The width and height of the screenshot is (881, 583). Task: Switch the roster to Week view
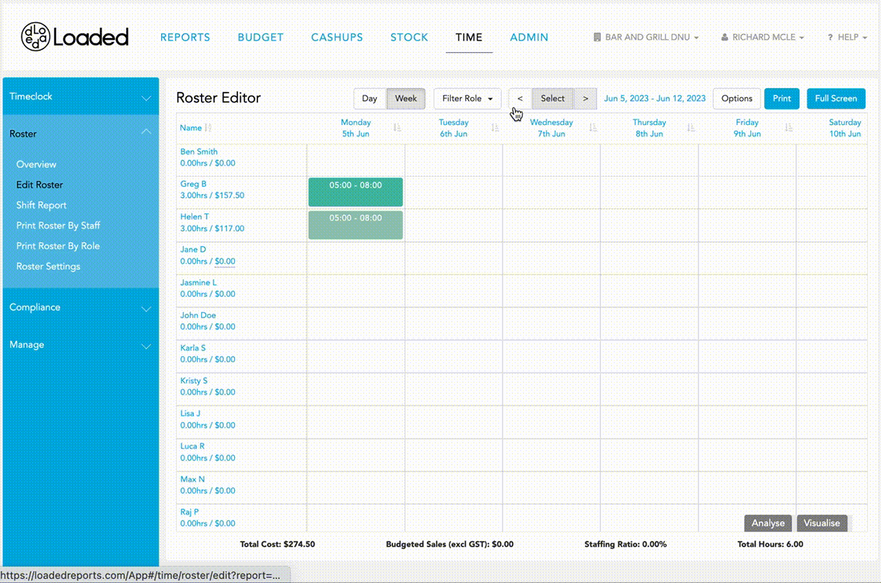[406, 98]
